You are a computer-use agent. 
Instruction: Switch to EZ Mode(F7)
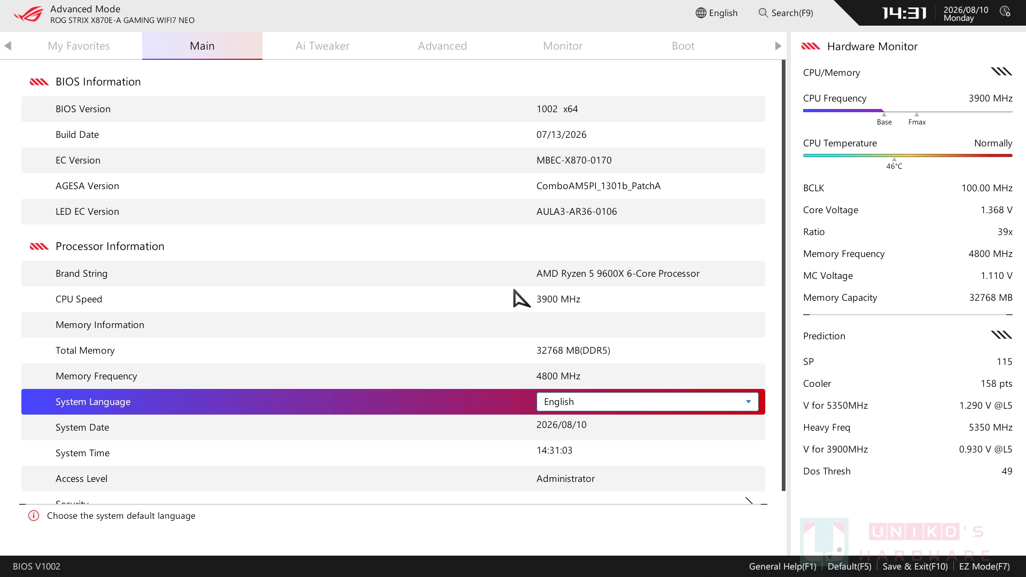(984, 566)
